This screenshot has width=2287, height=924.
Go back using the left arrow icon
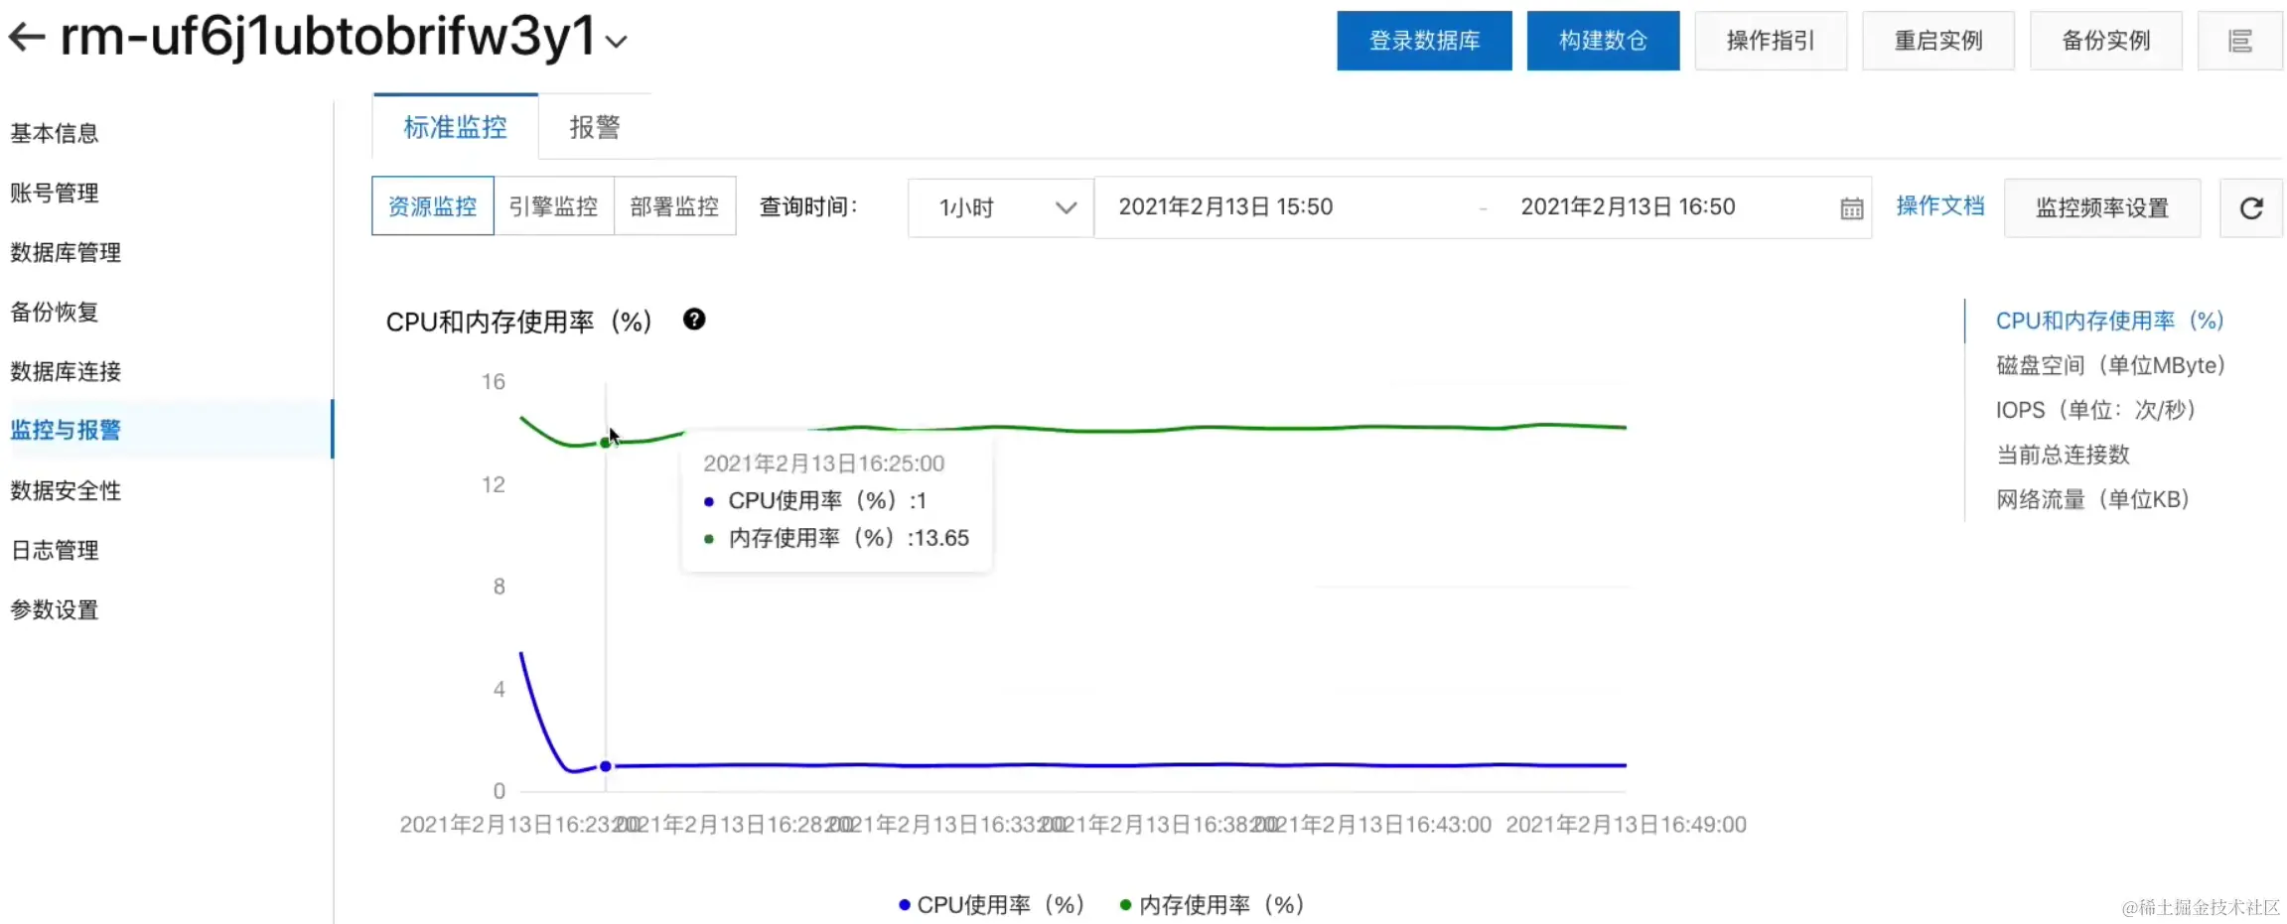(x=27, y=38)
